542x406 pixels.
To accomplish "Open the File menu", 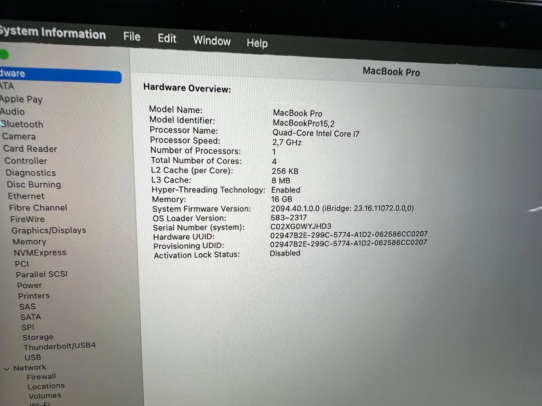I will click(x=132, y=37).
